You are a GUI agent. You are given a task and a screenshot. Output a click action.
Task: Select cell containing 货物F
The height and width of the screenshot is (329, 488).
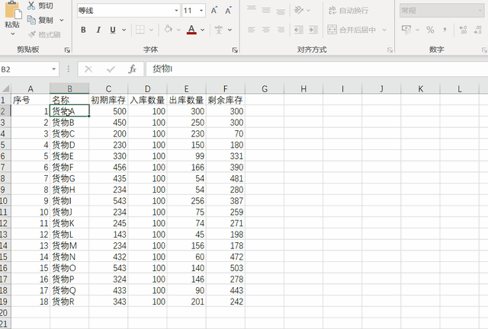tap(69, 168)
